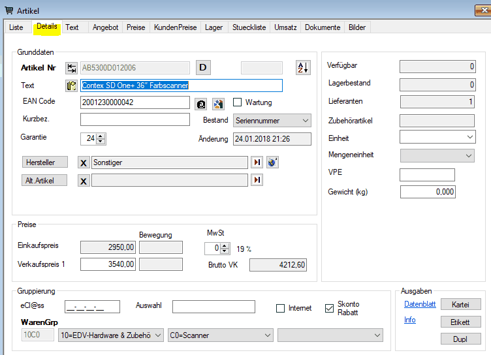Switch to the Stueckliste tab
The height and width of the screenshot is (355, 491).
(x=249, y=27)
